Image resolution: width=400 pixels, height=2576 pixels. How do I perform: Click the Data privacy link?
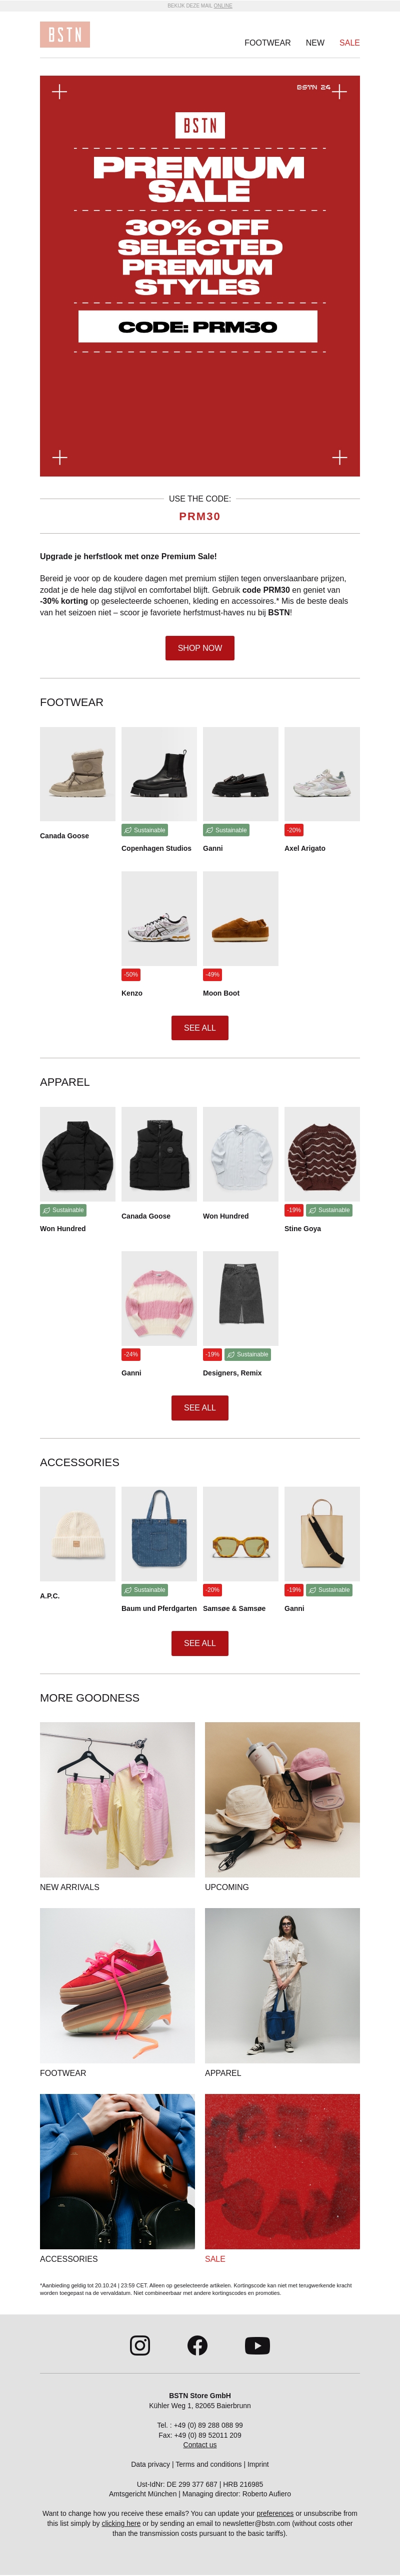pyautogui.click(x=150, y=2464)
